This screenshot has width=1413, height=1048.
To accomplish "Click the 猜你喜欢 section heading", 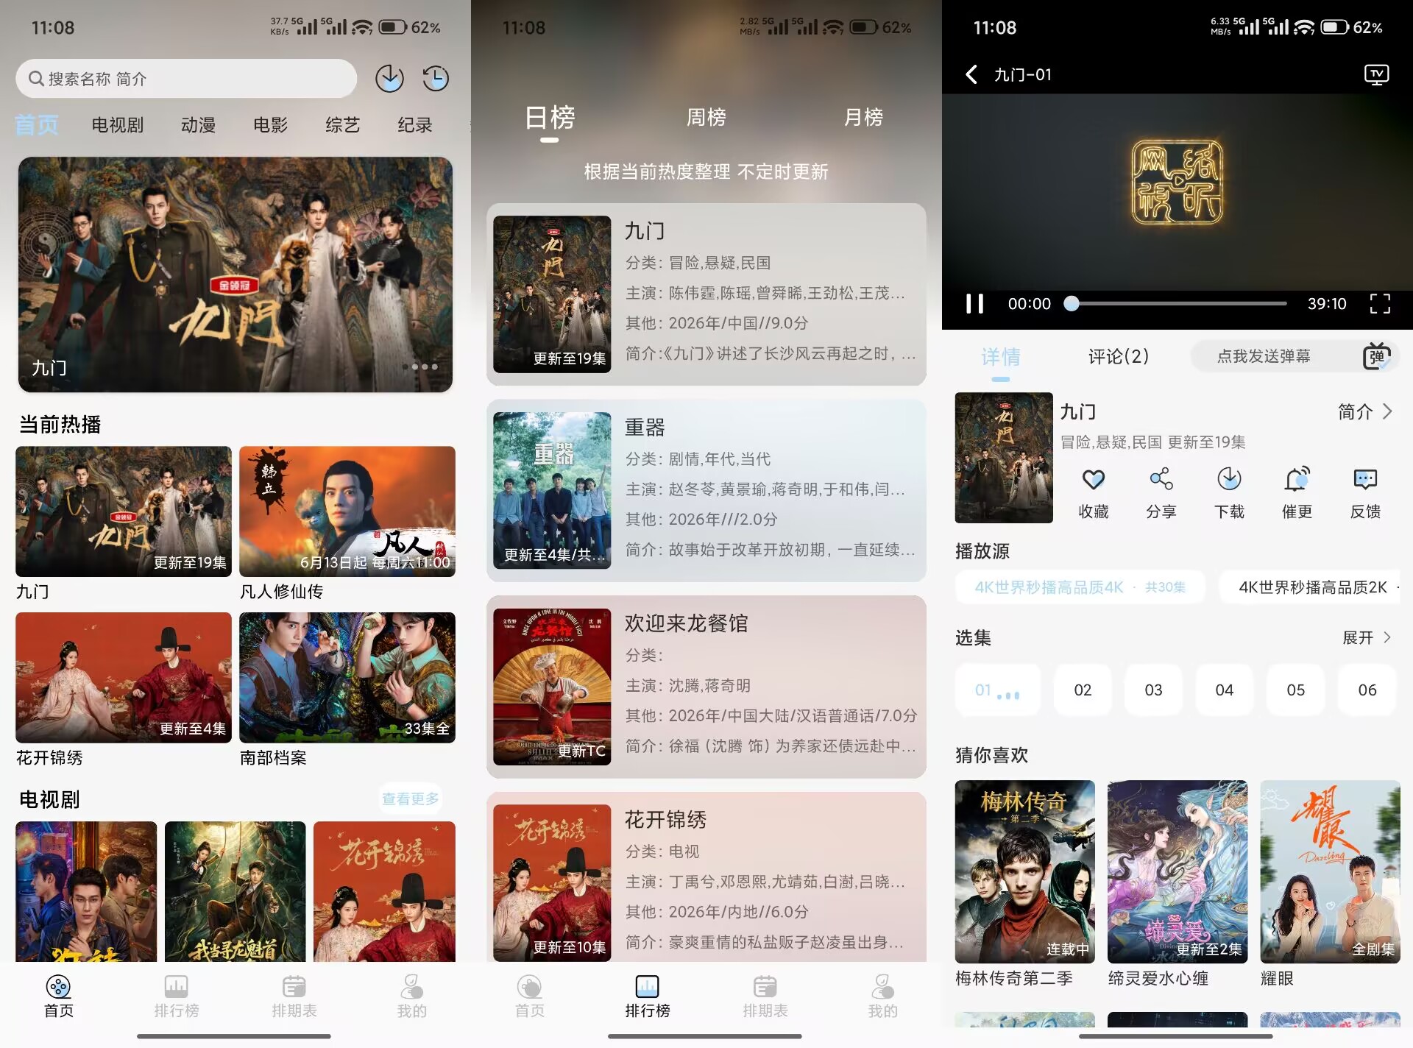I will click(991, 754).
